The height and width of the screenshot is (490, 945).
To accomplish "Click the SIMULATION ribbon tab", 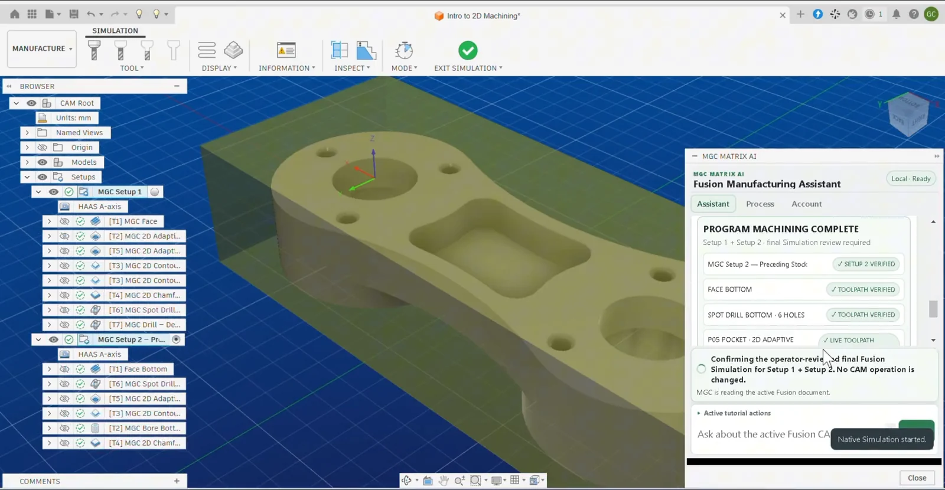I will (x=115, y=31).
